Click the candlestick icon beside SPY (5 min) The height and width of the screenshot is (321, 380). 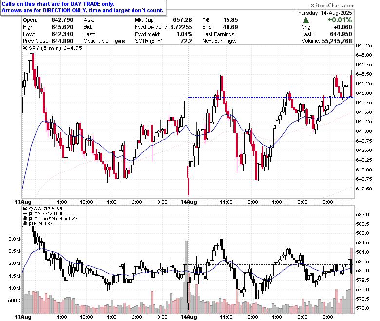[x=25, y=48]
